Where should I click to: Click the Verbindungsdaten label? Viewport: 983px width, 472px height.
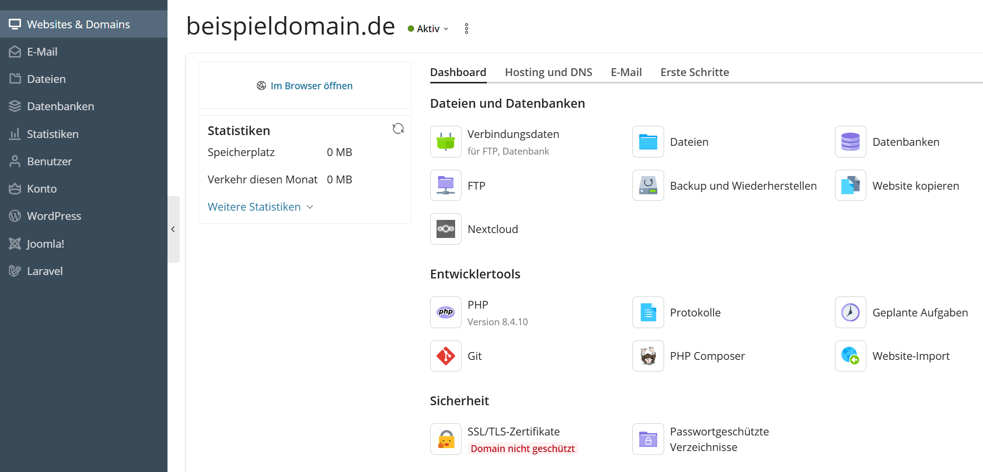click(x=513, y=134)
